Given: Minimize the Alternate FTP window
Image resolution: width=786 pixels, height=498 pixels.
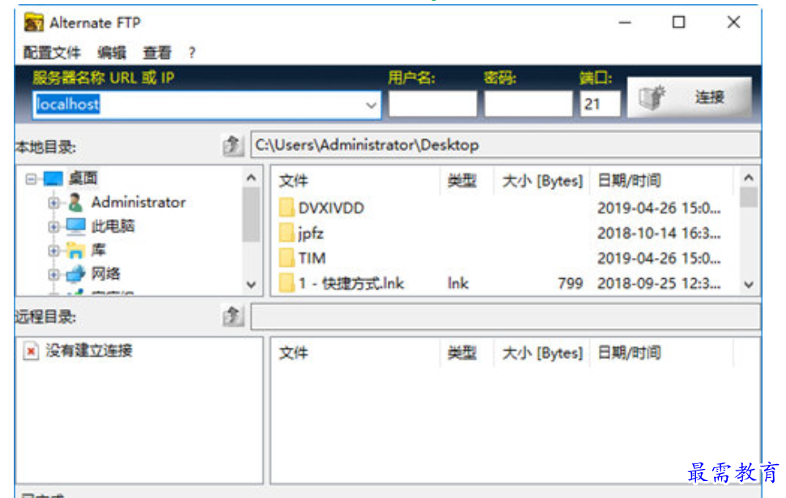Looking at the screenshot, I should (x=625, y=22).
